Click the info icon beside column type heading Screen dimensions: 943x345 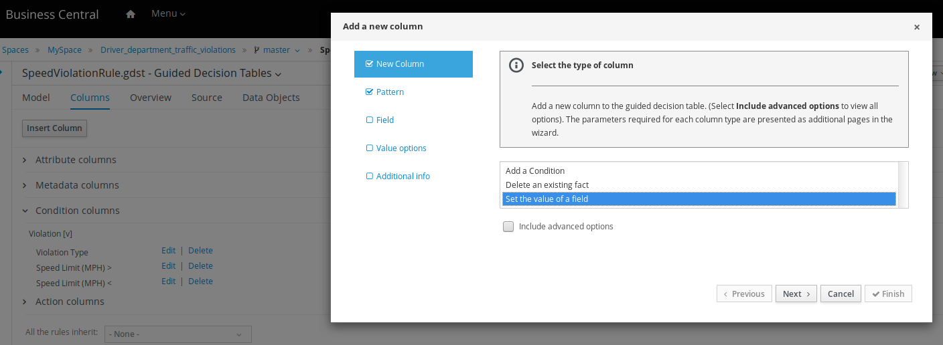click(516, 66)
